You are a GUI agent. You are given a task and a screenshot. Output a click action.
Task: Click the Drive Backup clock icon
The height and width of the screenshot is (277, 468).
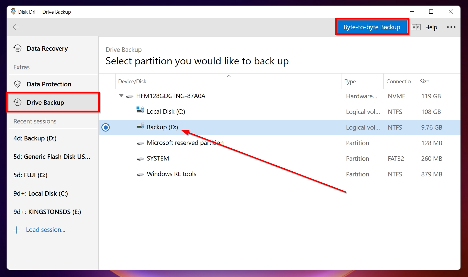[x=18, y=102]
